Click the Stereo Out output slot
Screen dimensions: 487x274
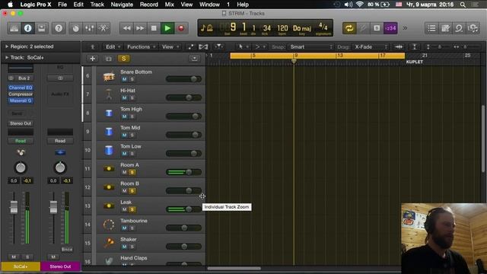point(21,123)
